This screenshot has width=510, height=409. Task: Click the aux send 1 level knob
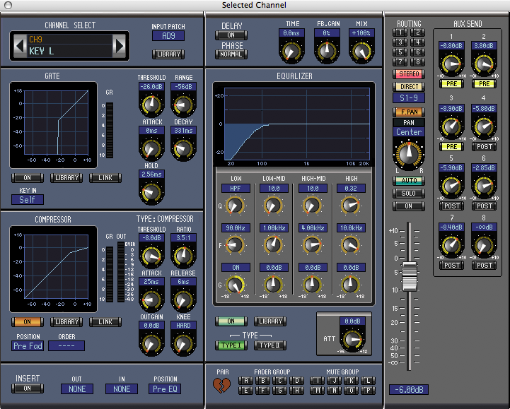pyautogui.click(x=451, y=64)
